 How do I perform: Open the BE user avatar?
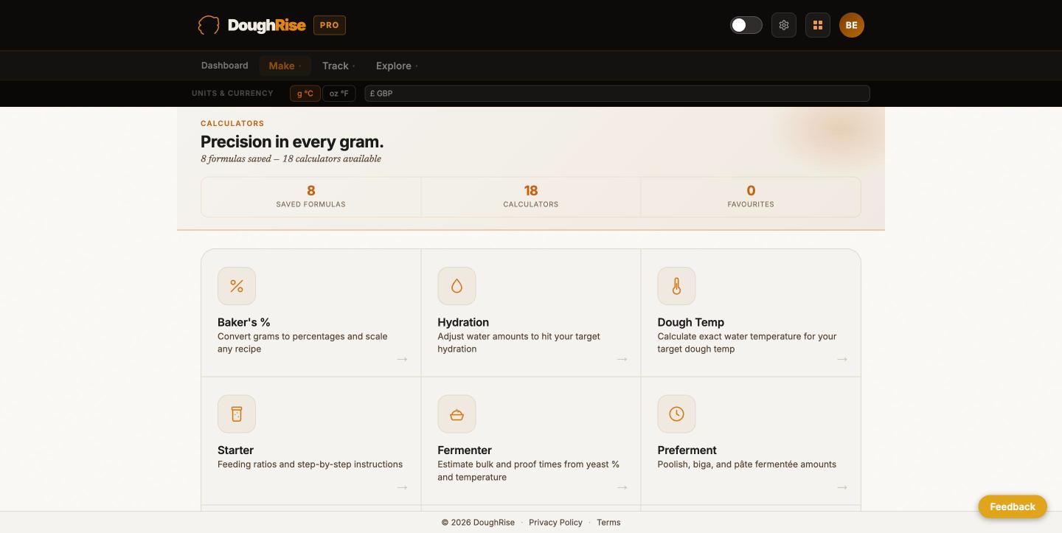coord(852,25)
